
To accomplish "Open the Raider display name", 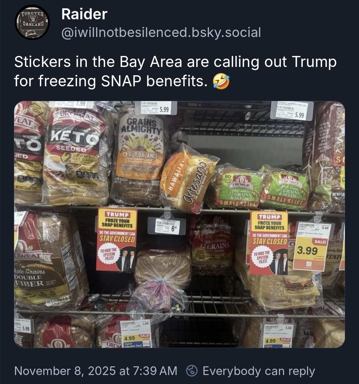I will tap(84, 14).
